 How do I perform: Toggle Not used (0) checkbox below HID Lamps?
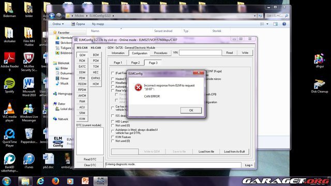click(113, 126)
